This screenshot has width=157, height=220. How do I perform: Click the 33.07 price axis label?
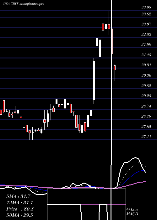tap(146, 24)
